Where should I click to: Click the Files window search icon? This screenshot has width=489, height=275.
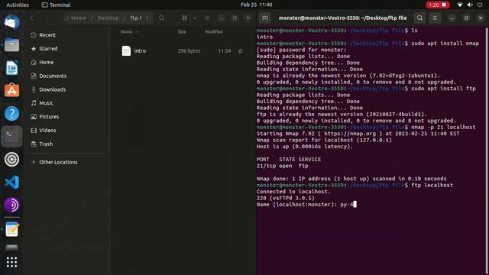click(x=161, y=18)
